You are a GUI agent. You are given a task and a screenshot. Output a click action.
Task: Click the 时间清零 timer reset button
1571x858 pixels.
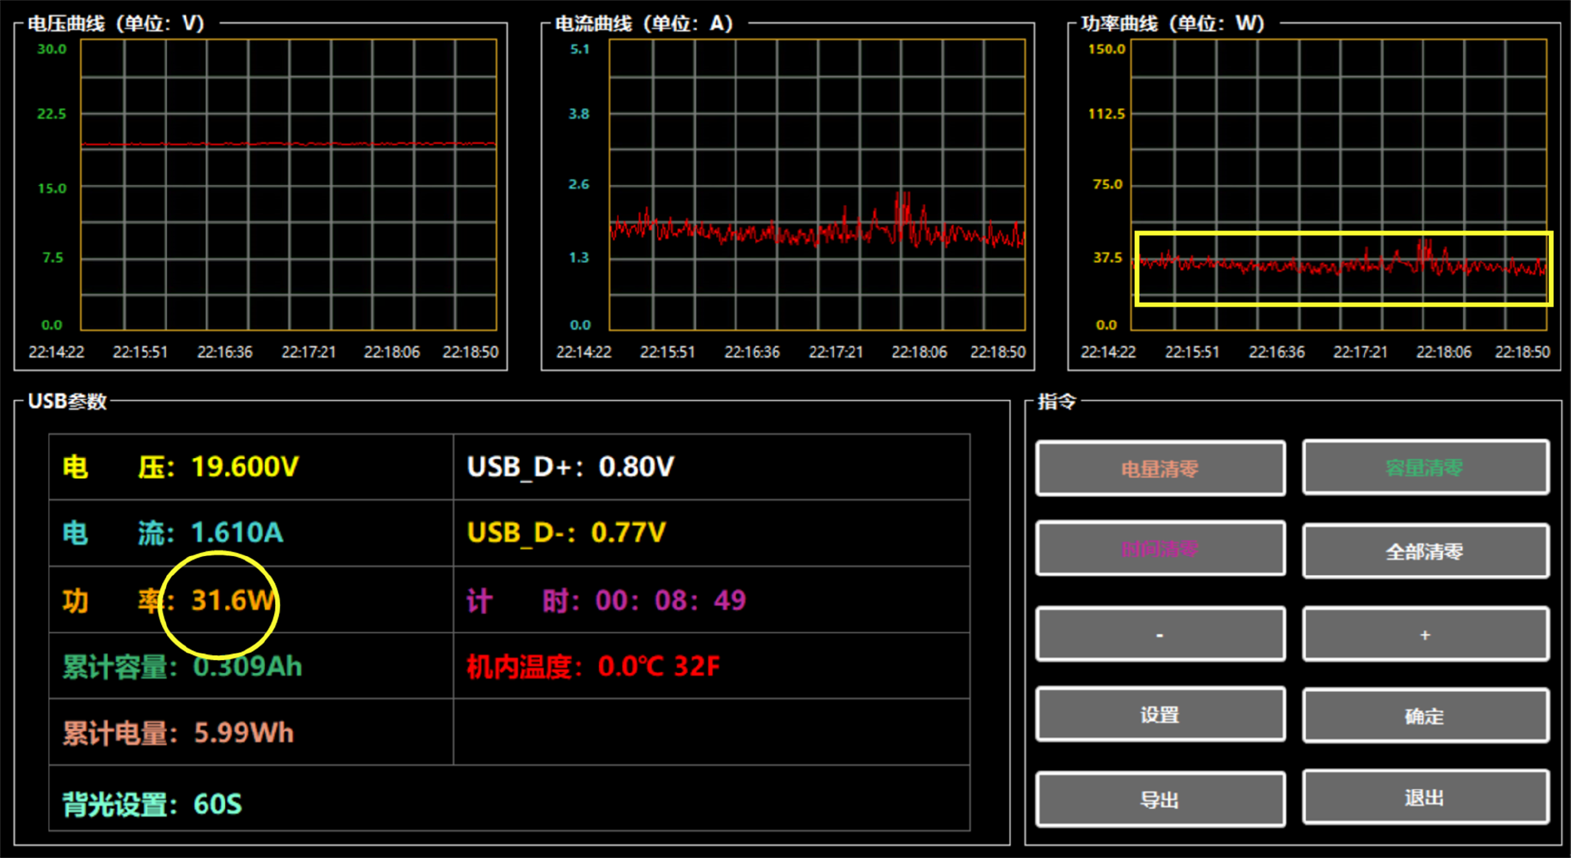(1160, 549)
